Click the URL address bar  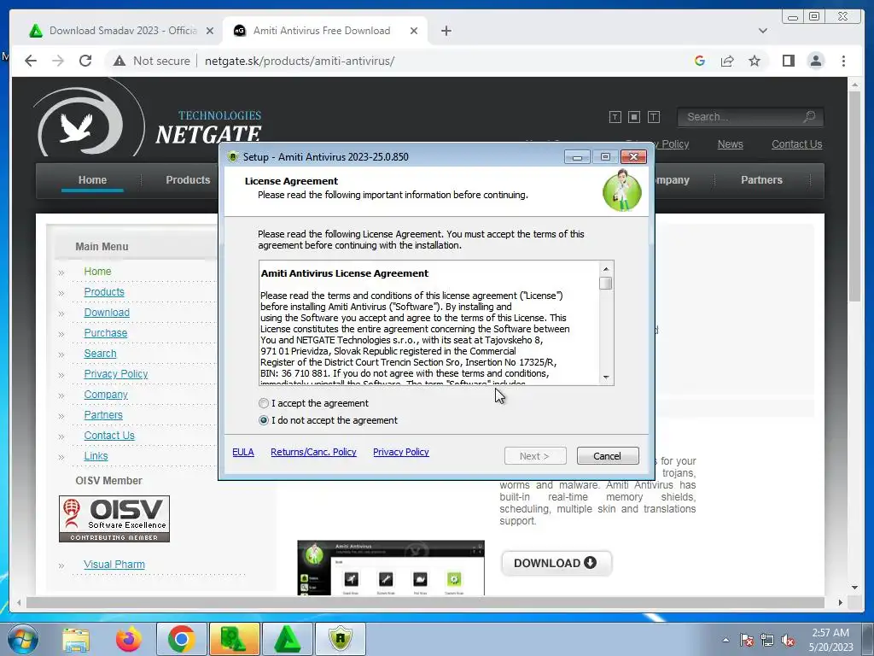300,61
